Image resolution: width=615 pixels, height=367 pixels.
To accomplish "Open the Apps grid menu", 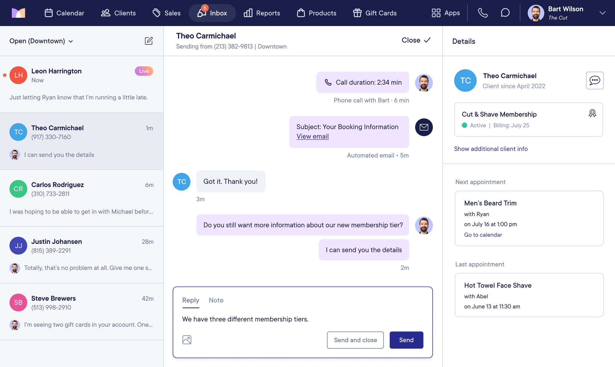I will coord(446,13).
